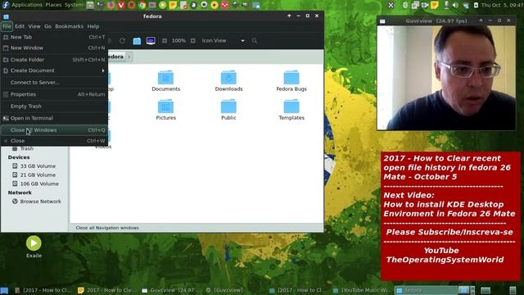
Task: Open the System panel menu
Action: (x=74, y=5)
